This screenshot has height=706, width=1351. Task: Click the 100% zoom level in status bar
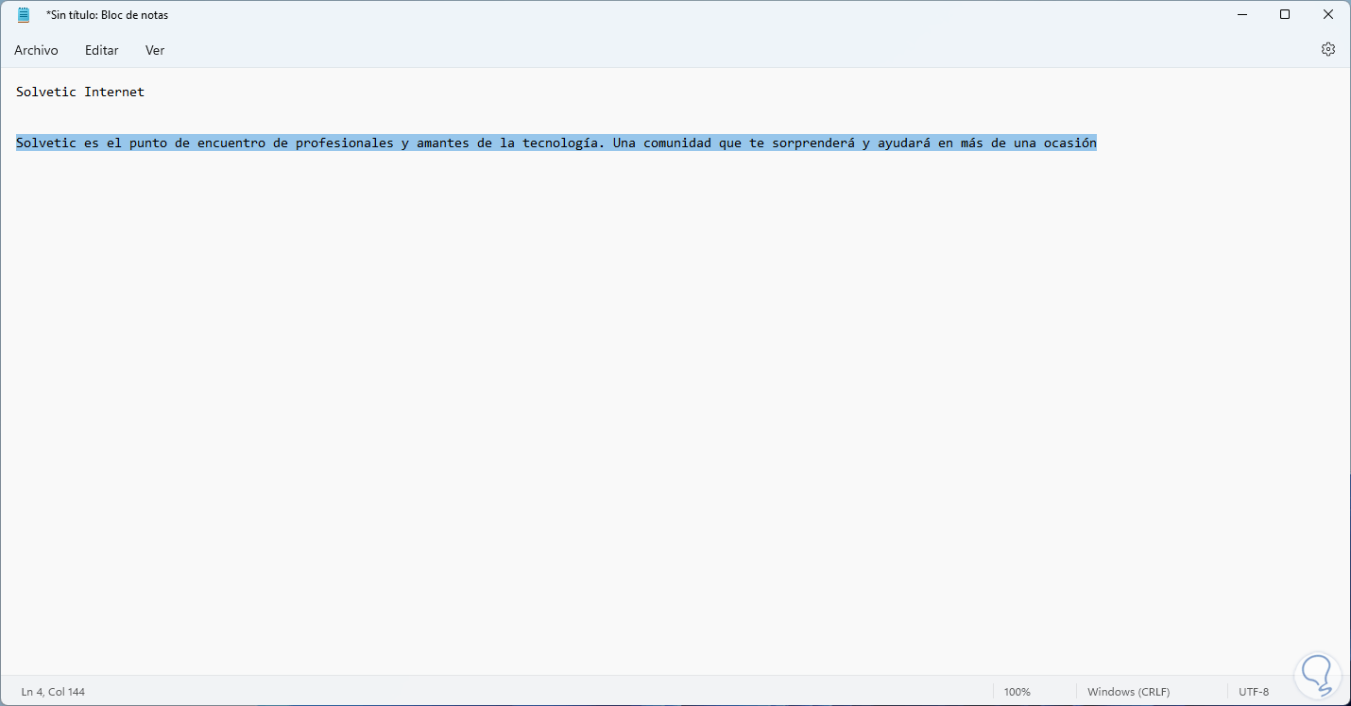pyautogui.click(x=1018, y=692)
